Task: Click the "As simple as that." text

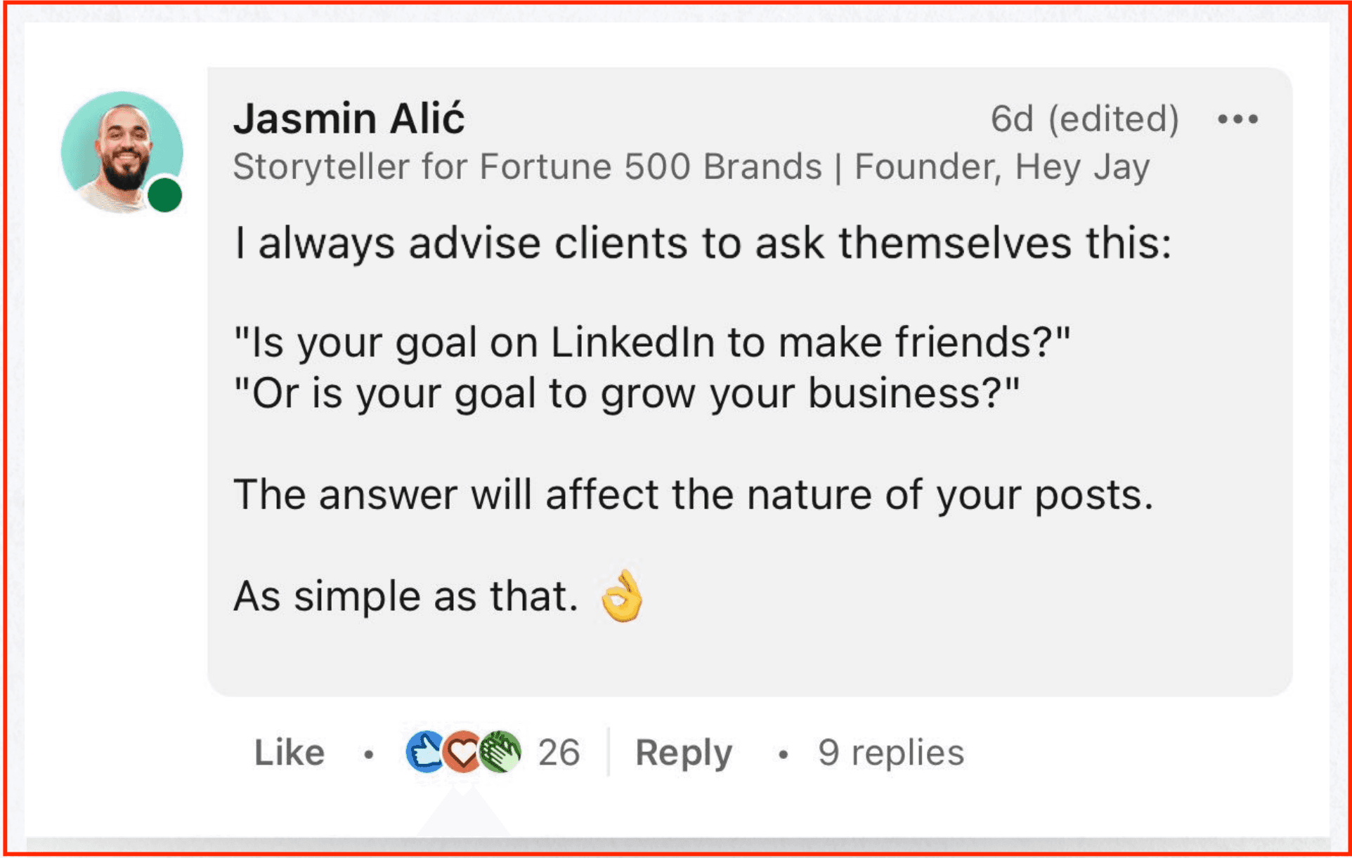Action: tap(405, 596)
